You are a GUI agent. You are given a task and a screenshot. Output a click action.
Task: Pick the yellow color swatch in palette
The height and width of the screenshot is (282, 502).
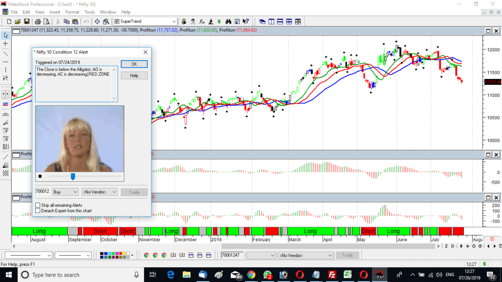(124, 254)
